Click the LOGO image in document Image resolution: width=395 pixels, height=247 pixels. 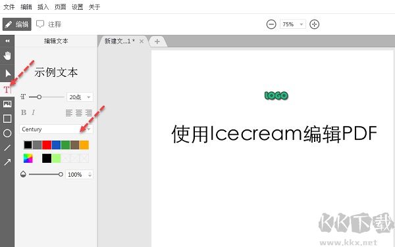click(x=276, y=95)
